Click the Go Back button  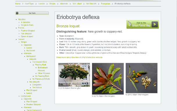(32, 13)
